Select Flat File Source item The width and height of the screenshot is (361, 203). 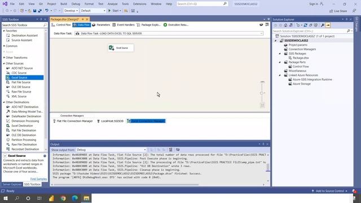(x=21, y=82)
